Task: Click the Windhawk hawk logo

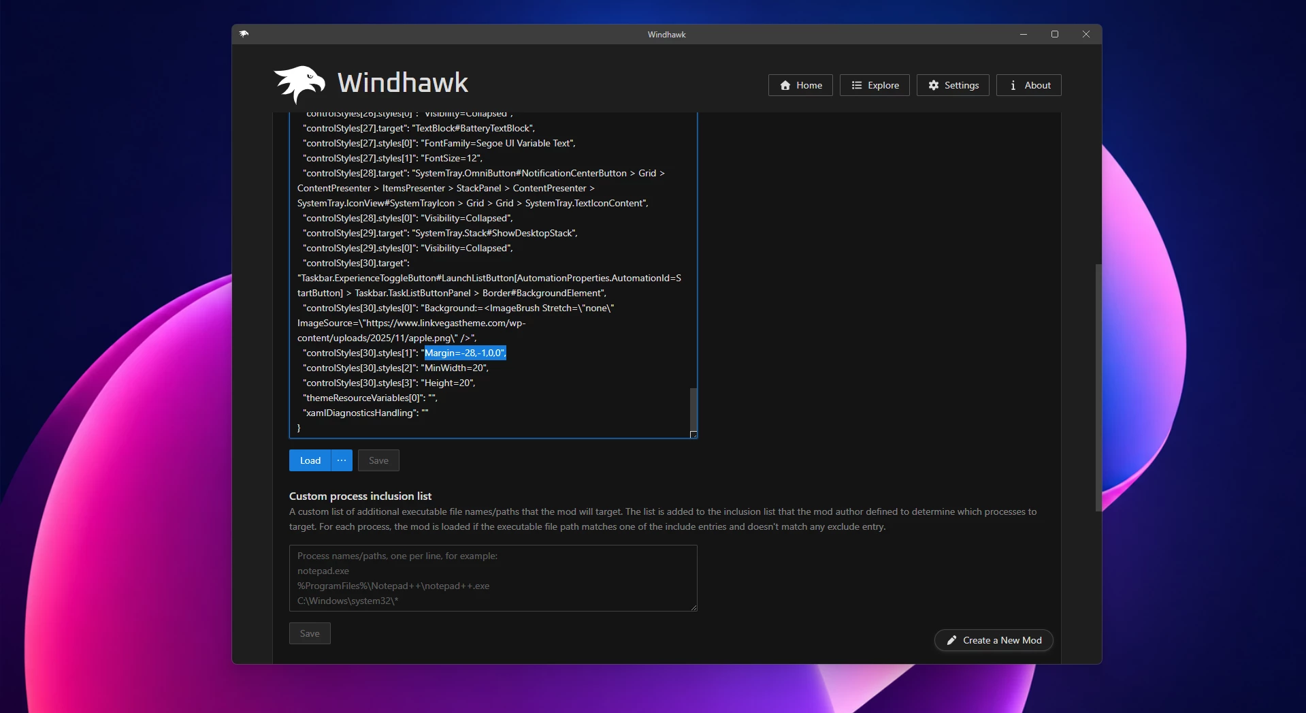Action: tap(299, 84)
